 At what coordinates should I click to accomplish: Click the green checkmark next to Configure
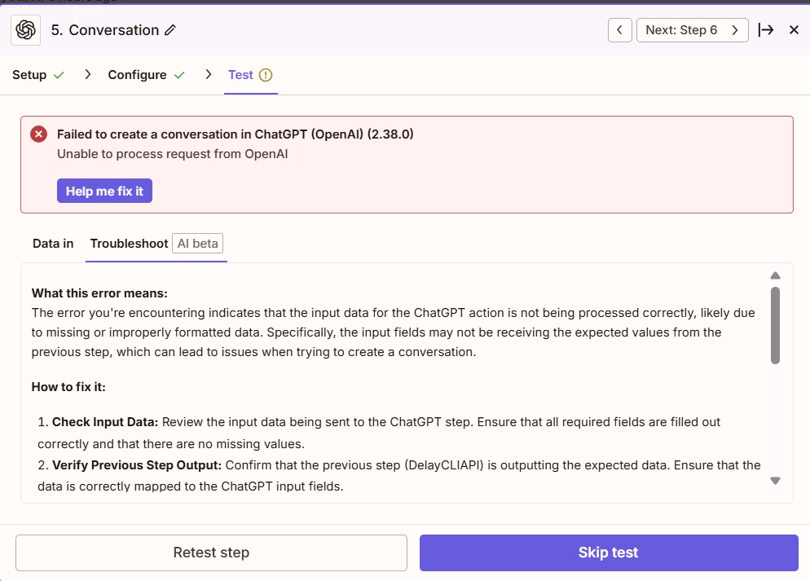(x=179, y=76)
